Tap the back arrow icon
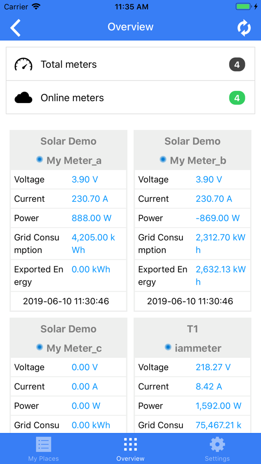This screenshot has width=261, height=464. (x=16, y=27)
